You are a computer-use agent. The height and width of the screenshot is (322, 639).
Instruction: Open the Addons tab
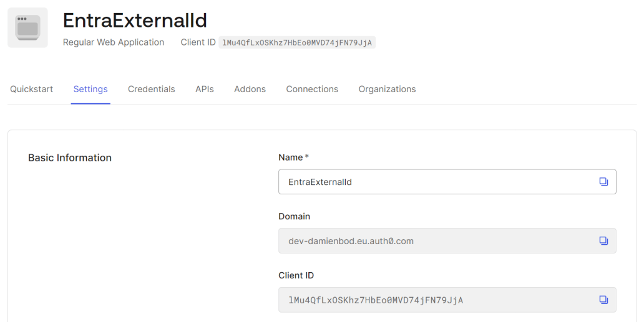click(x=250, y=89)
